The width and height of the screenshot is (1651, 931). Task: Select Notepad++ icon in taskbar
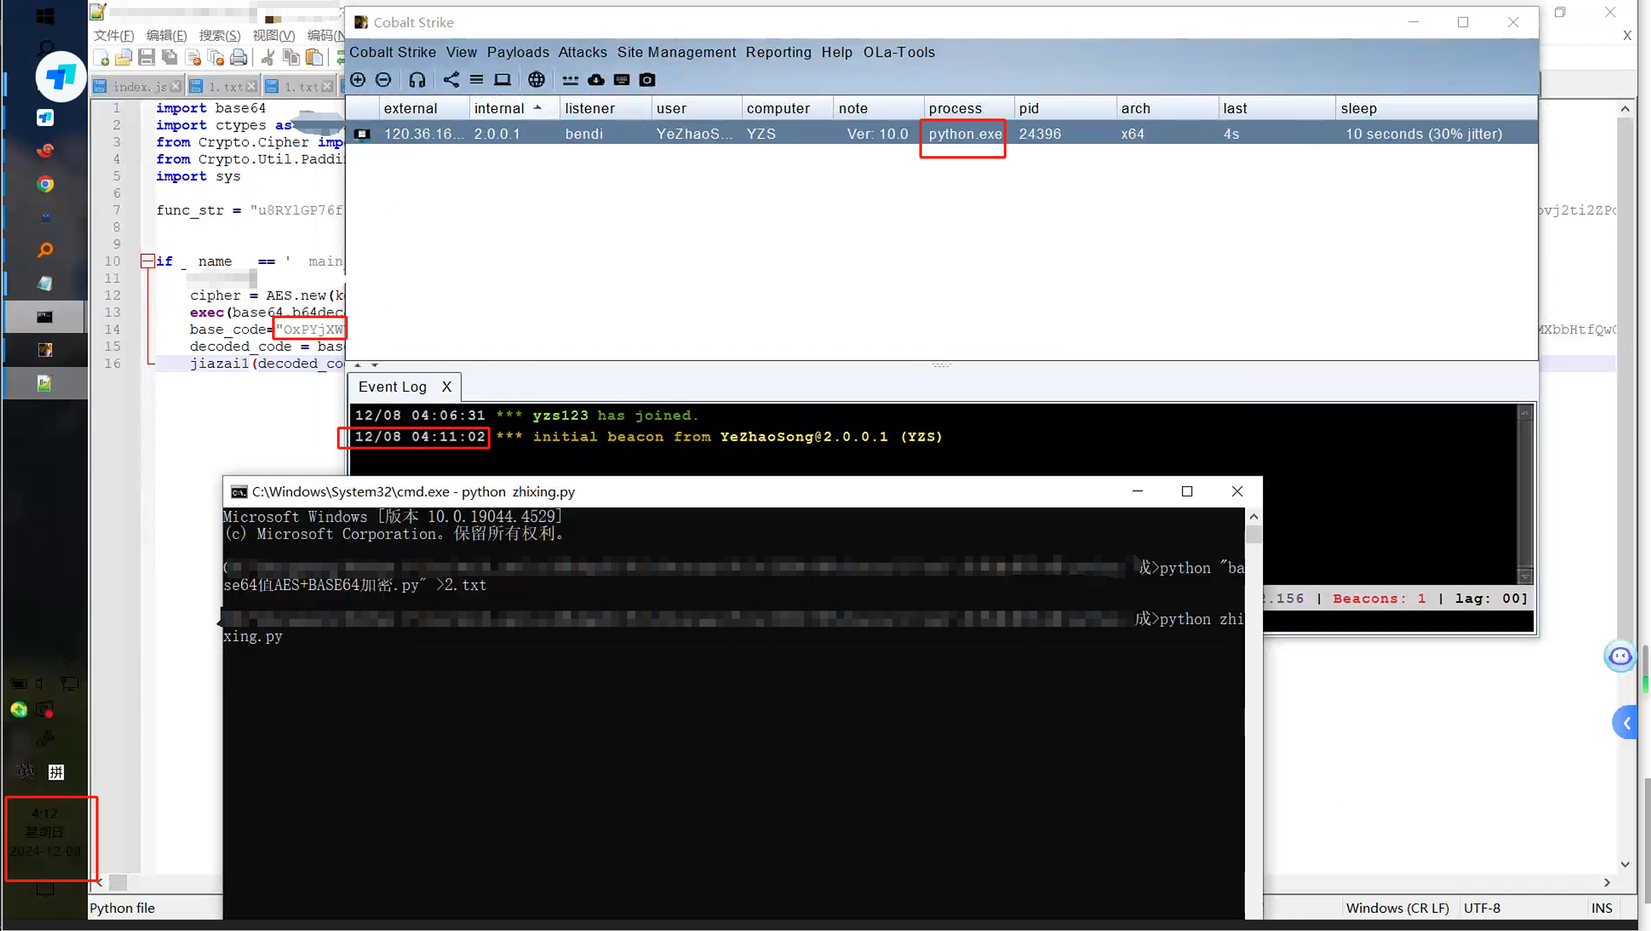point(45,384)
